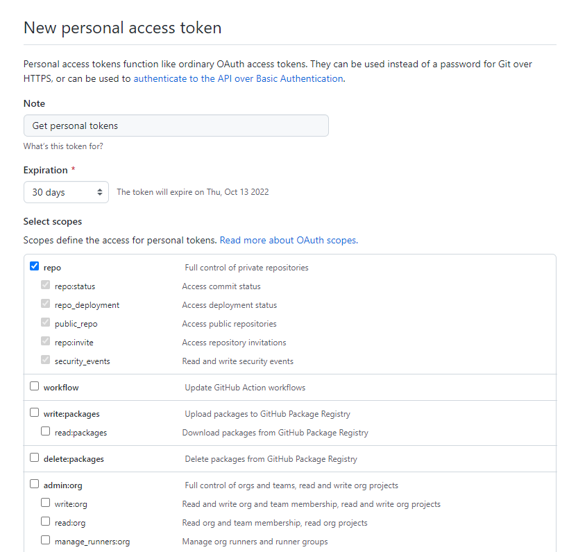Open the Expiration 30 days dropdown
Screen dimensions: 569x552
(x=66, y=192)
